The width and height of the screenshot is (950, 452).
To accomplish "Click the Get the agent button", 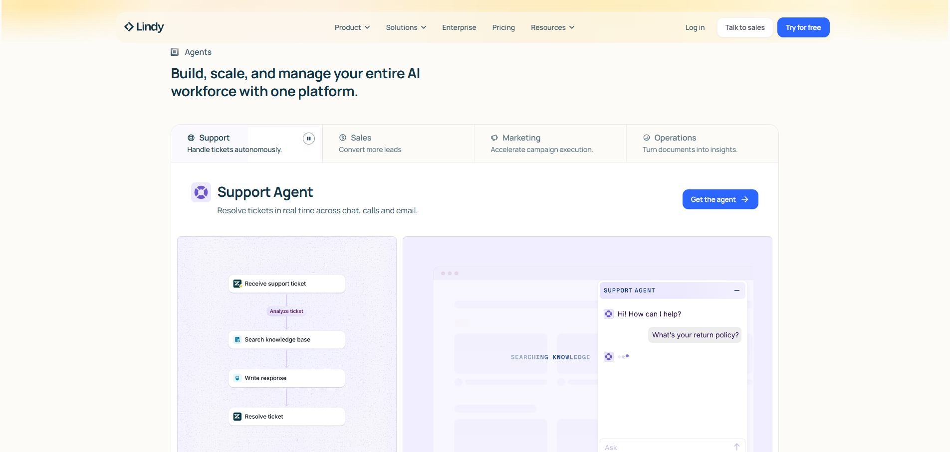I will (x=720, y=199).
